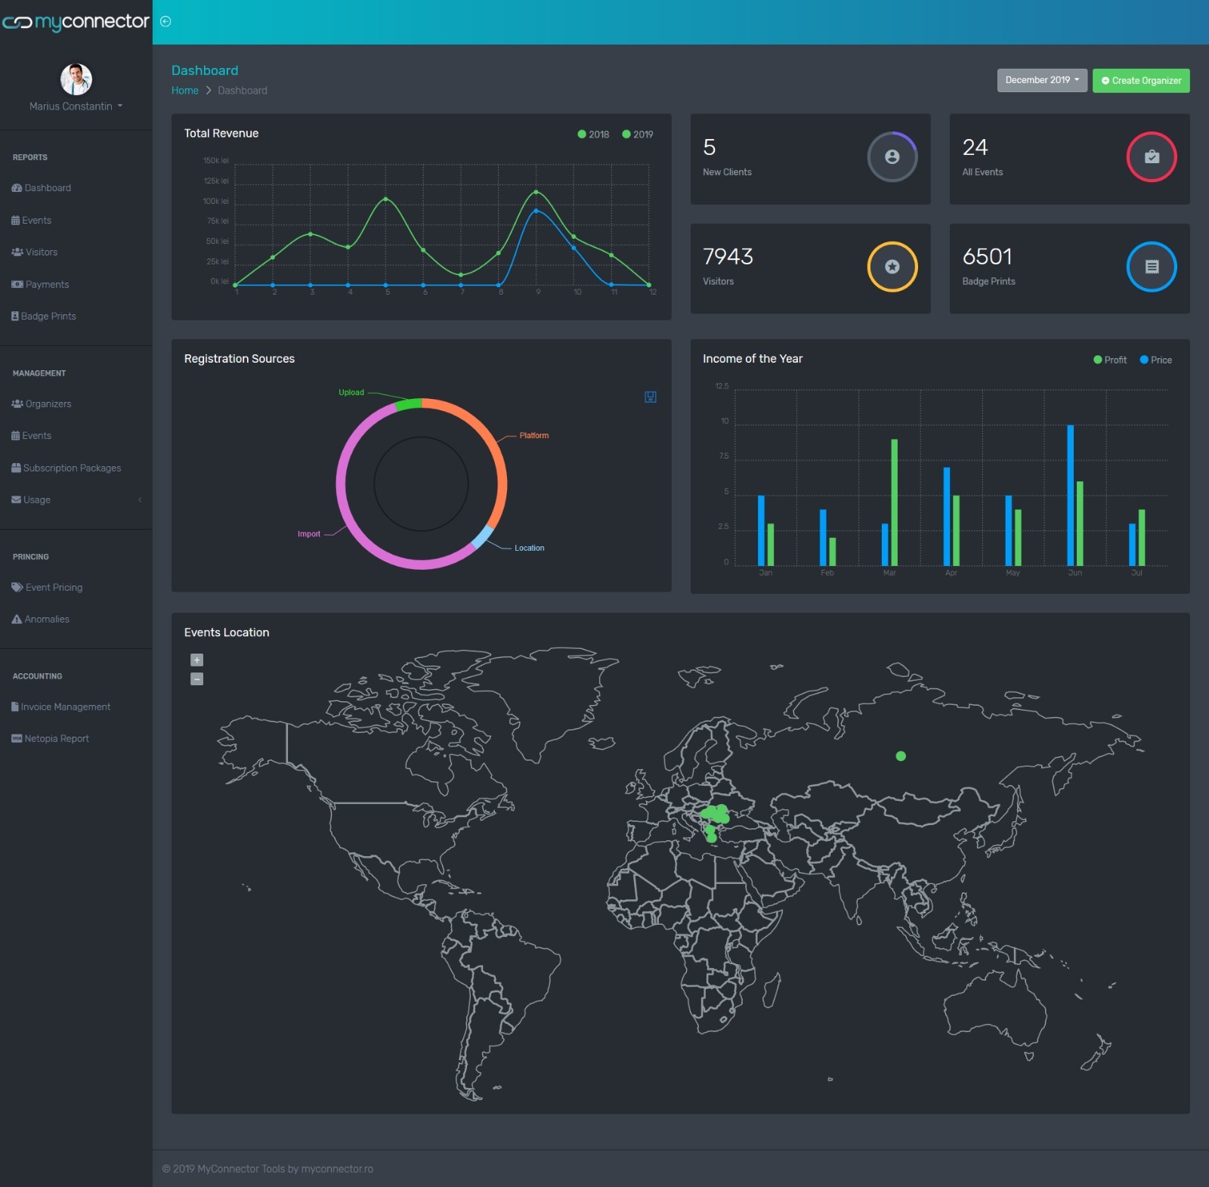Zoom out on the Events Location map

(196, 679)
